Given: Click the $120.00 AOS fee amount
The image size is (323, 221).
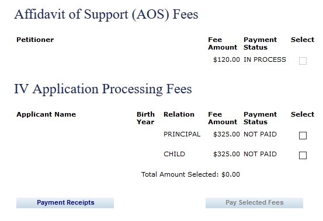Looking at the screenshot, I should tap(227, 59).
